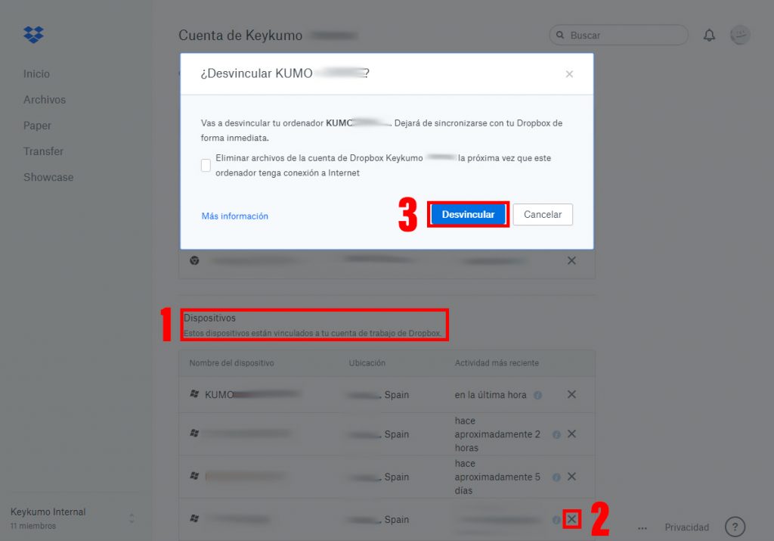
Task: Click the Cancelar button
Action: [543, 214]
